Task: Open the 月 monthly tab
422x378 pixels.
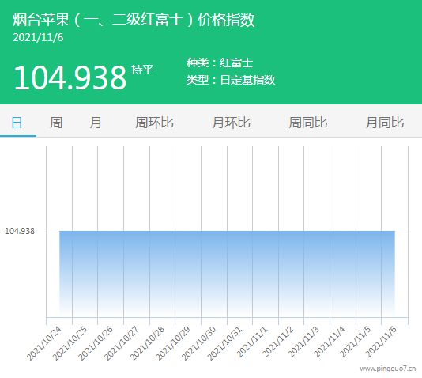Action: point(96,123)
